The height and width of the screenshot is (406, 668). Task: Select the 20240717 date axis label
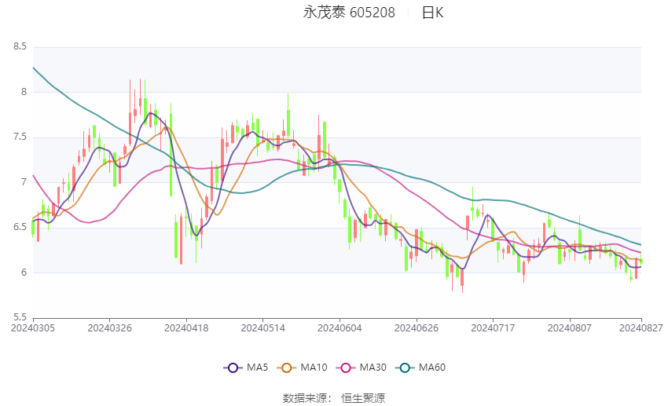tap(493, 328)
